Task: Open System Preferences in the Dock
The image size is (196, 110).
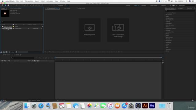Action: (131, 106)
